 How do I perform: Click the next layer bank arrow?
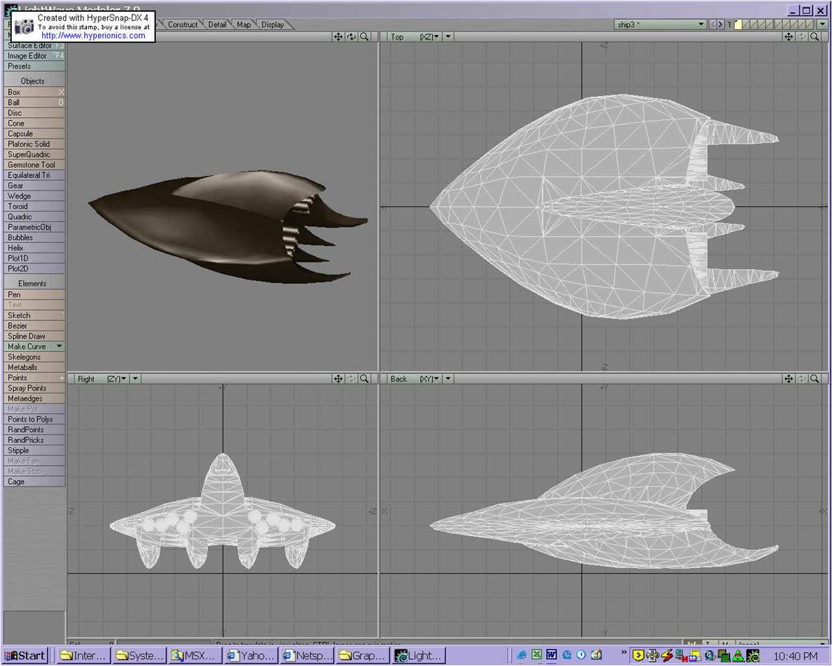pyautogui.click(x=721, y=24)
